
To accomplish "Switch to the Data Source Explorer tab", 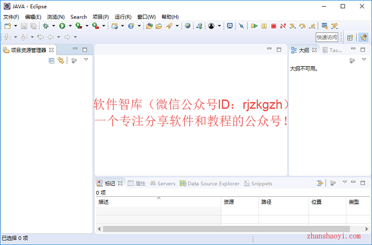I will (x=210, y=184).
